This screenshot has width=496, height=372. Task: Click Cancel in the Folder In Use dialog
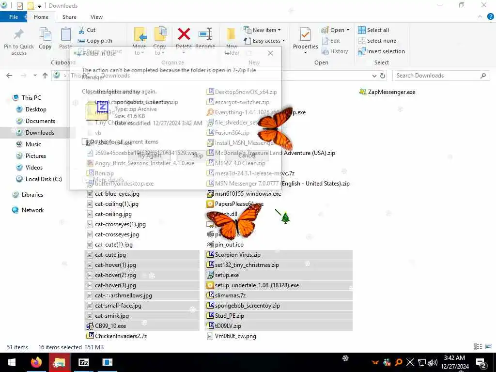pyautogui.click(x=247, y=155)
